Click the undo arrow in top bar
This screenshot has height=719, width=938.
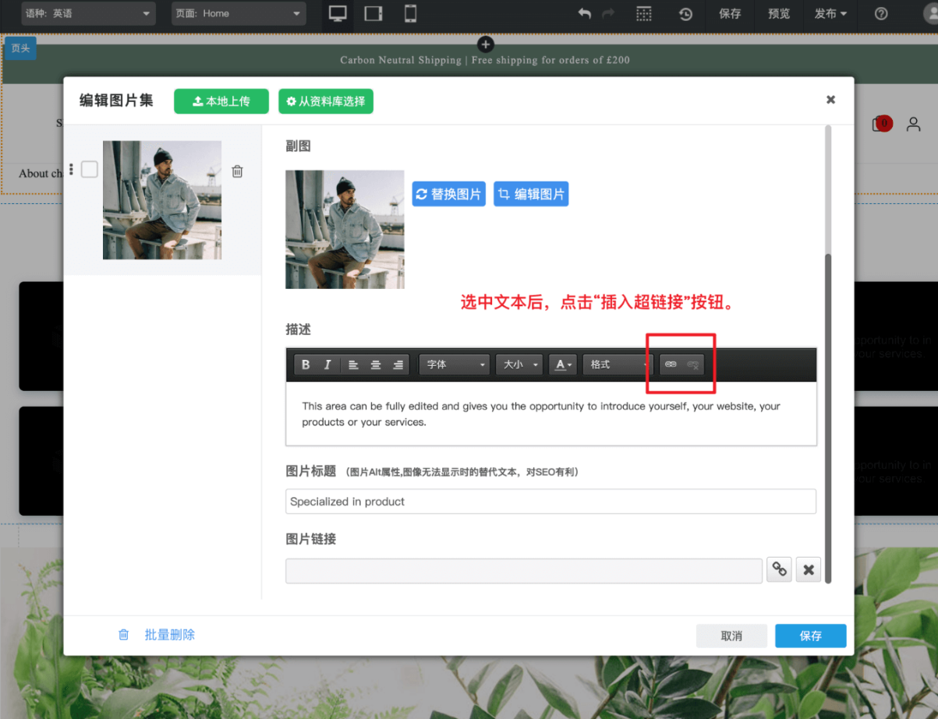[x=584, y=14]
